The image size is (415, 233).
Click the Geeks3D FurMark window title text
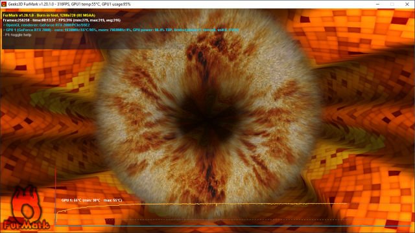pos(69,5)
